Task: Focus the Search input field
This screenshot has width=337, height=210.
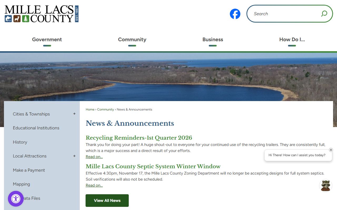Action: [286, 14]
